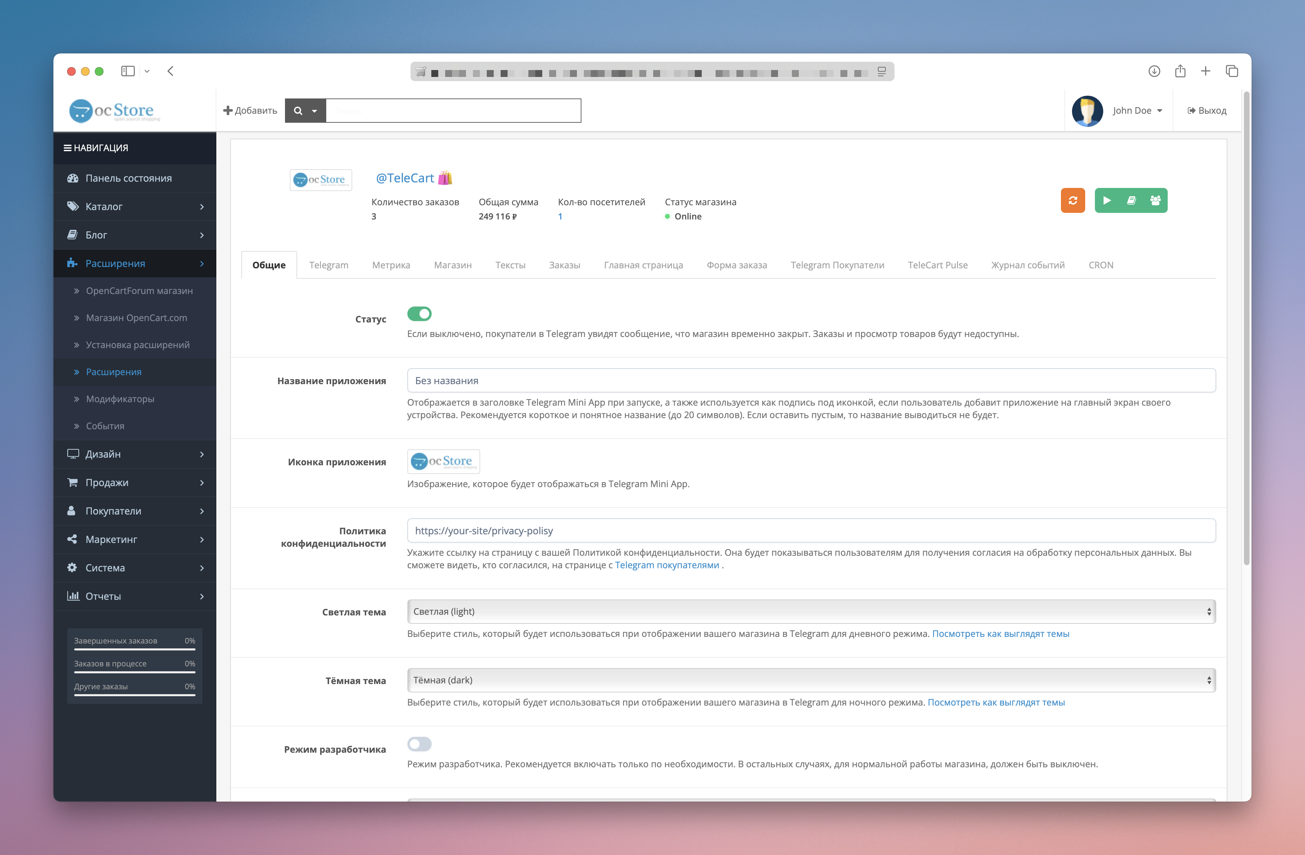Click the green users group icon
Image resolution: width=1305 pixels, height=855 pixels.
pos(1155,200)
